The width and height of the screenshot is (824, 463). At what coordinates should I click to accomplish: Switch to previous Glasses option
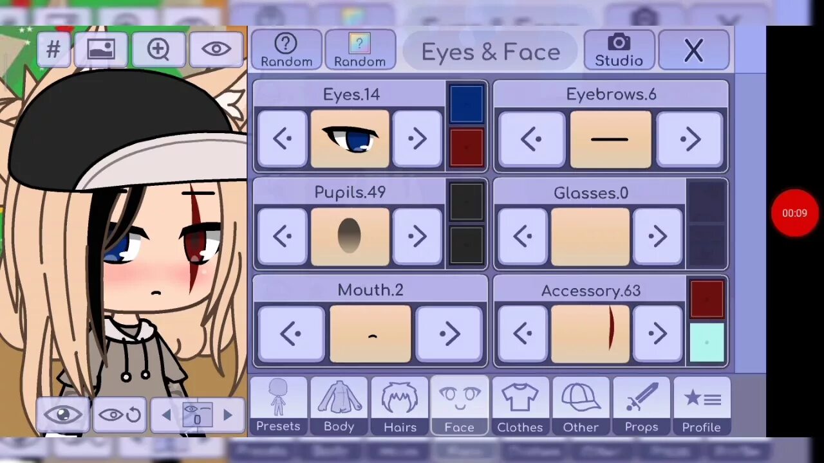523,237
